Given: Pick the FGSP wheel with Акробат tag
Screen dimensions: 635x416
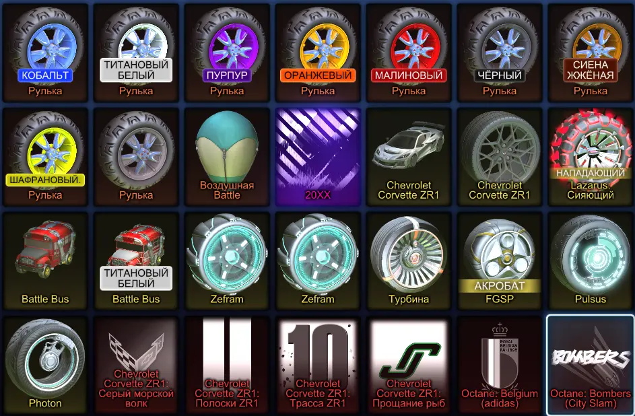Looking at the screenshot, I should (500, 261).
